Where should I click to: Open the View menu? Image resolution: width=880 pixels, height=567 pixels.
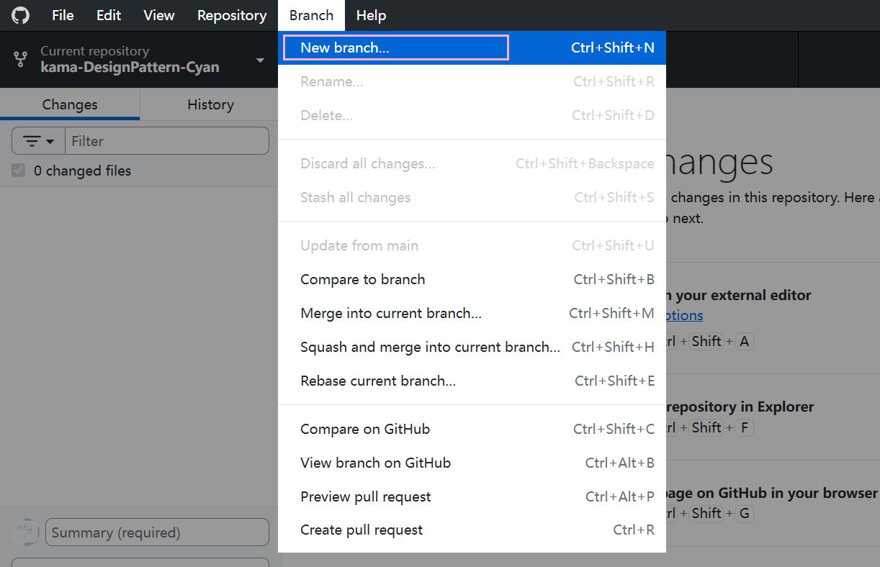click(x=158, y=15)
